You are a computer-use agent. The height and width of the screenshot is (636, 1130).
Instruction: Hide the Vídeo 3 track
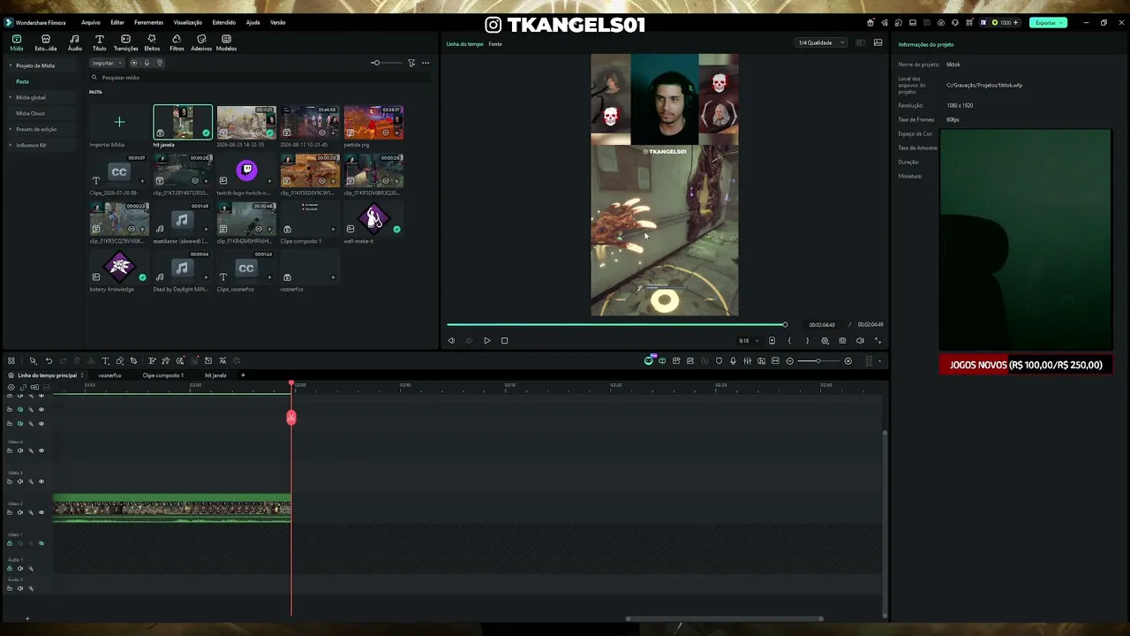tap(41, 481)
